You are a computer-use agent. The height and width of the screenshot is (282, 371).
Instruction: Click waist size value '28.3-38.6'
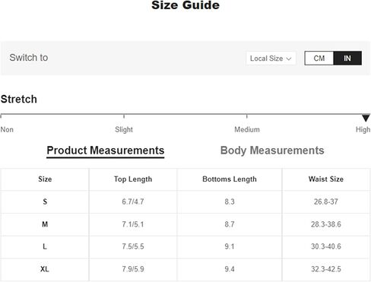[326, 224]
